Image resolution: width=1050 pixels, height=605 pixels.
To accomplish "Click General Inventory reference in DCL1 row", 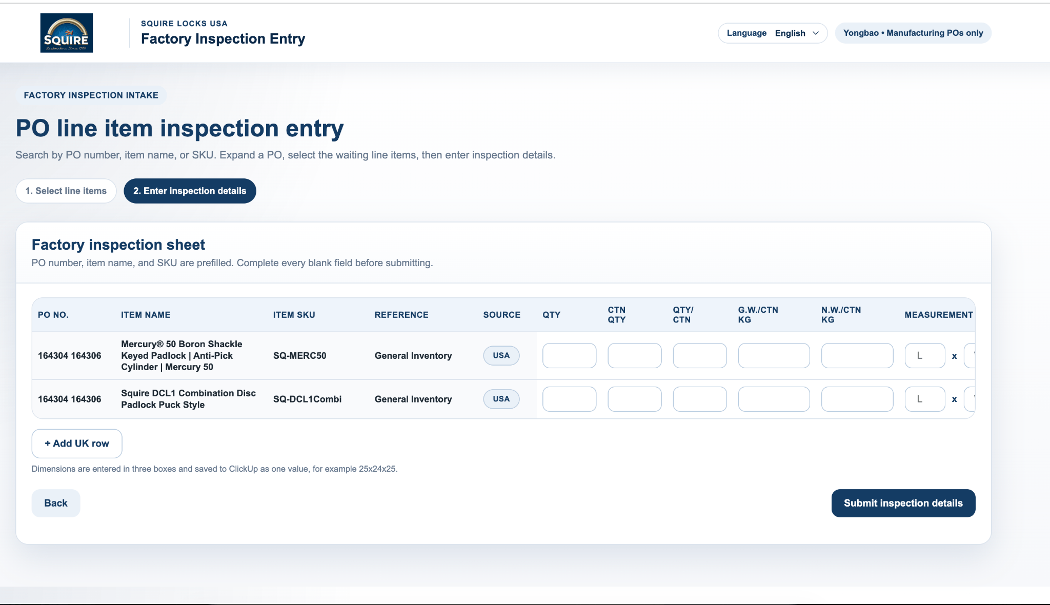I will coord(413,399).
